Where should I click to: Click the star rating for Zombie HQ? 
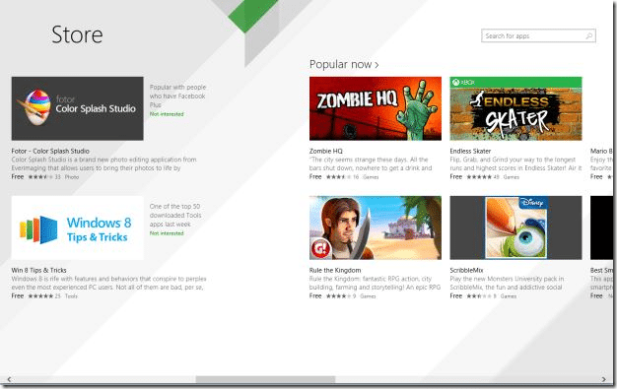coord(338,177)
